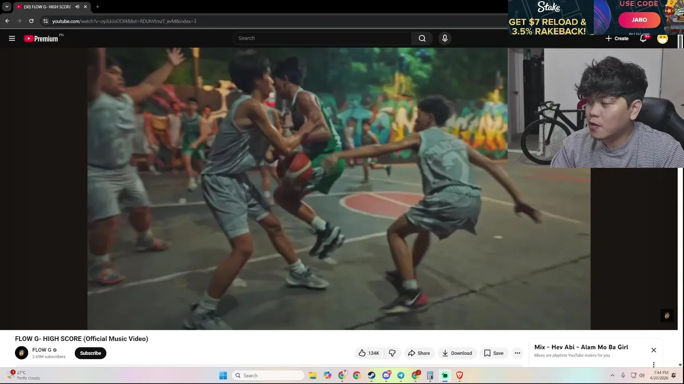The height and width of the screenshot is (384, 684).
Task: Save the video to a playlist
Action: pyautogui.click(x=494, y=353)
